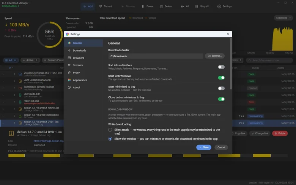Browse for a downloads folder
This screenshot has height=185, width=296.
tap(215, 56)
